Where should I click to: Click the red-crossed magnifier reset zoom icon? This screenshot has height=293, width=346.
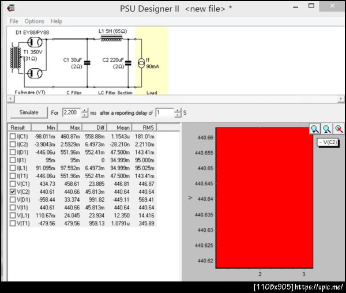point(339,129)
